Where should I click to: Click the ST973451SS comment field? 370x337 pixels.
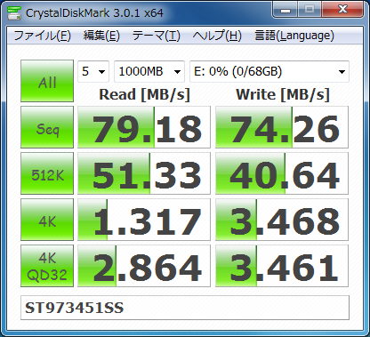click(x=185, y=308)
